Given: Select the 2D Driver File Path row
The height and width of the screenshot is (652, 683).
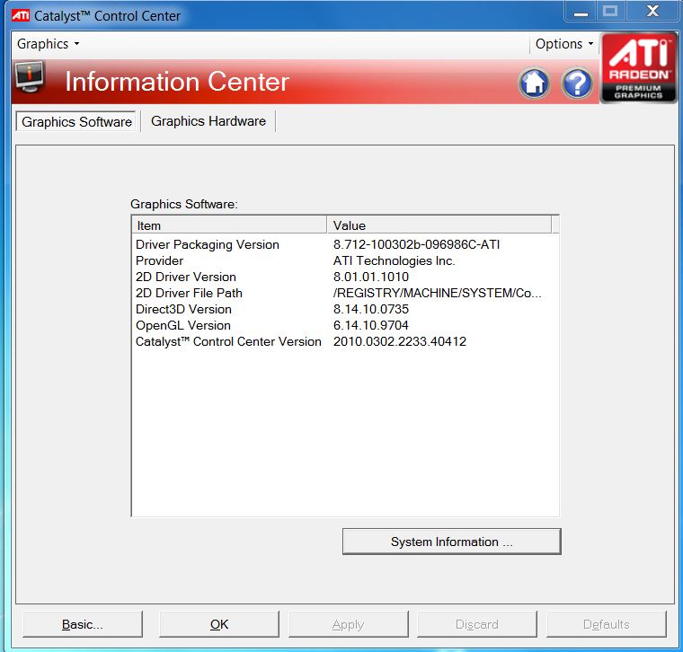Looking at the screenshot, I should (x=345, y=293).
